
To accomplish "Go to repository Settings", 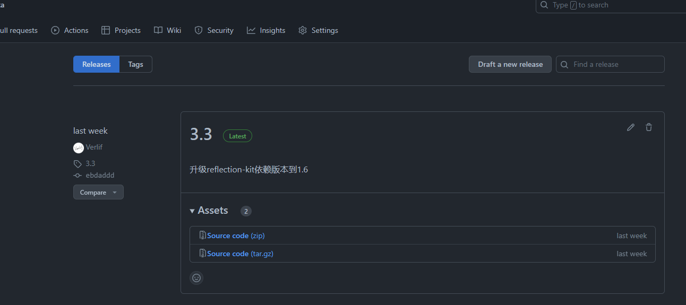I will (318, 30).
